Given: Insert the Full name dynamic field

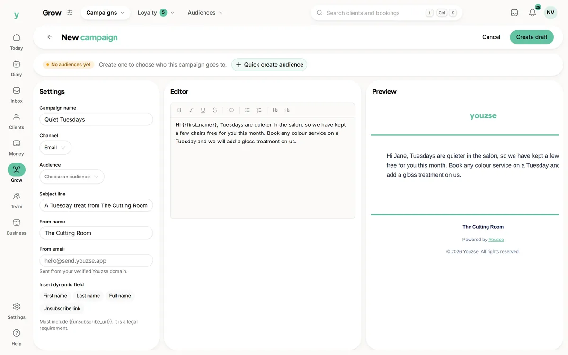Looking at the screenshot, I should [120, 296].
